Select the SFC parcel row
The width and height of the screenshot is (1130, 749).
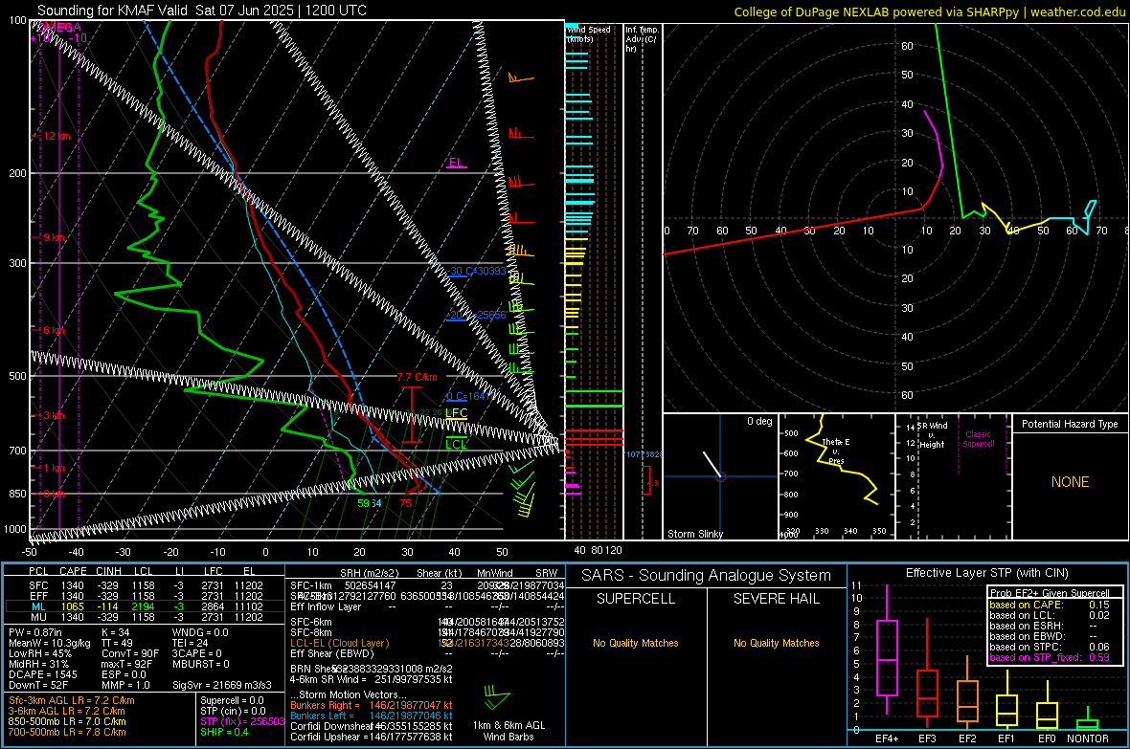pos(145,585)
